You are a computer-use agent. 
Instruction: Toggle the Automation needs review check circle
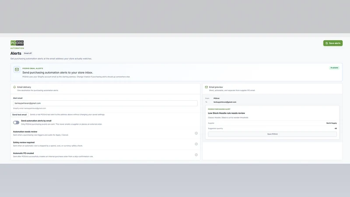point(196,133)
